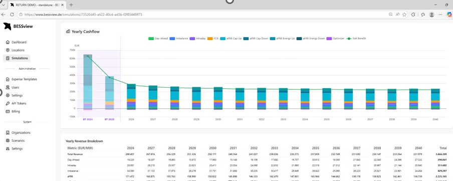453x181 pixels.
Task: Click the Read aloud icon
Action: point(397,15)
